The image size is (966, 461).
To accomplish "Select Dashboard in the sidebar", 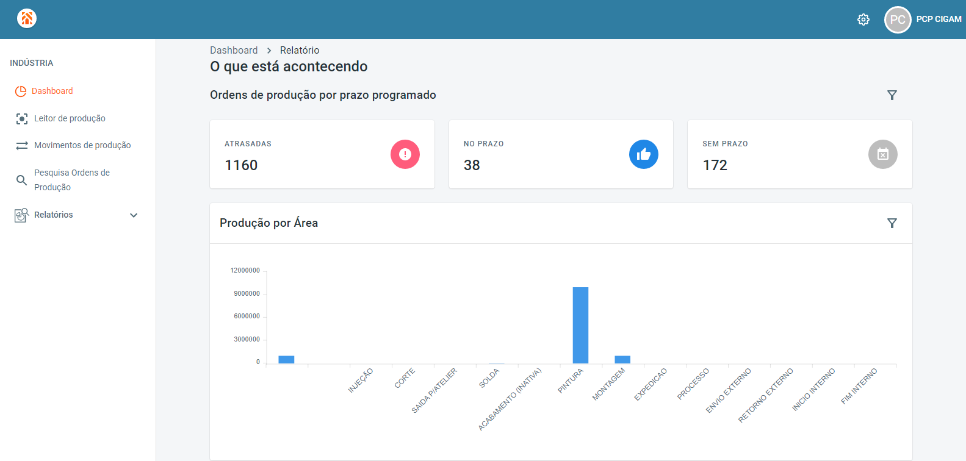I will pyautogui.click(x=52, y=91).
